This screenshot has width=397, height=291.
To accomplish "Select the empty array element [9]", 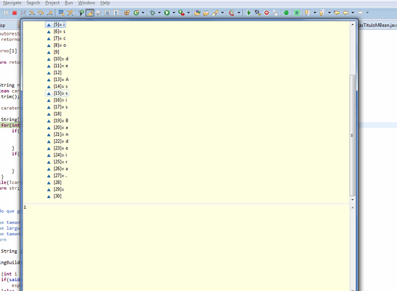I will point(53,52).
